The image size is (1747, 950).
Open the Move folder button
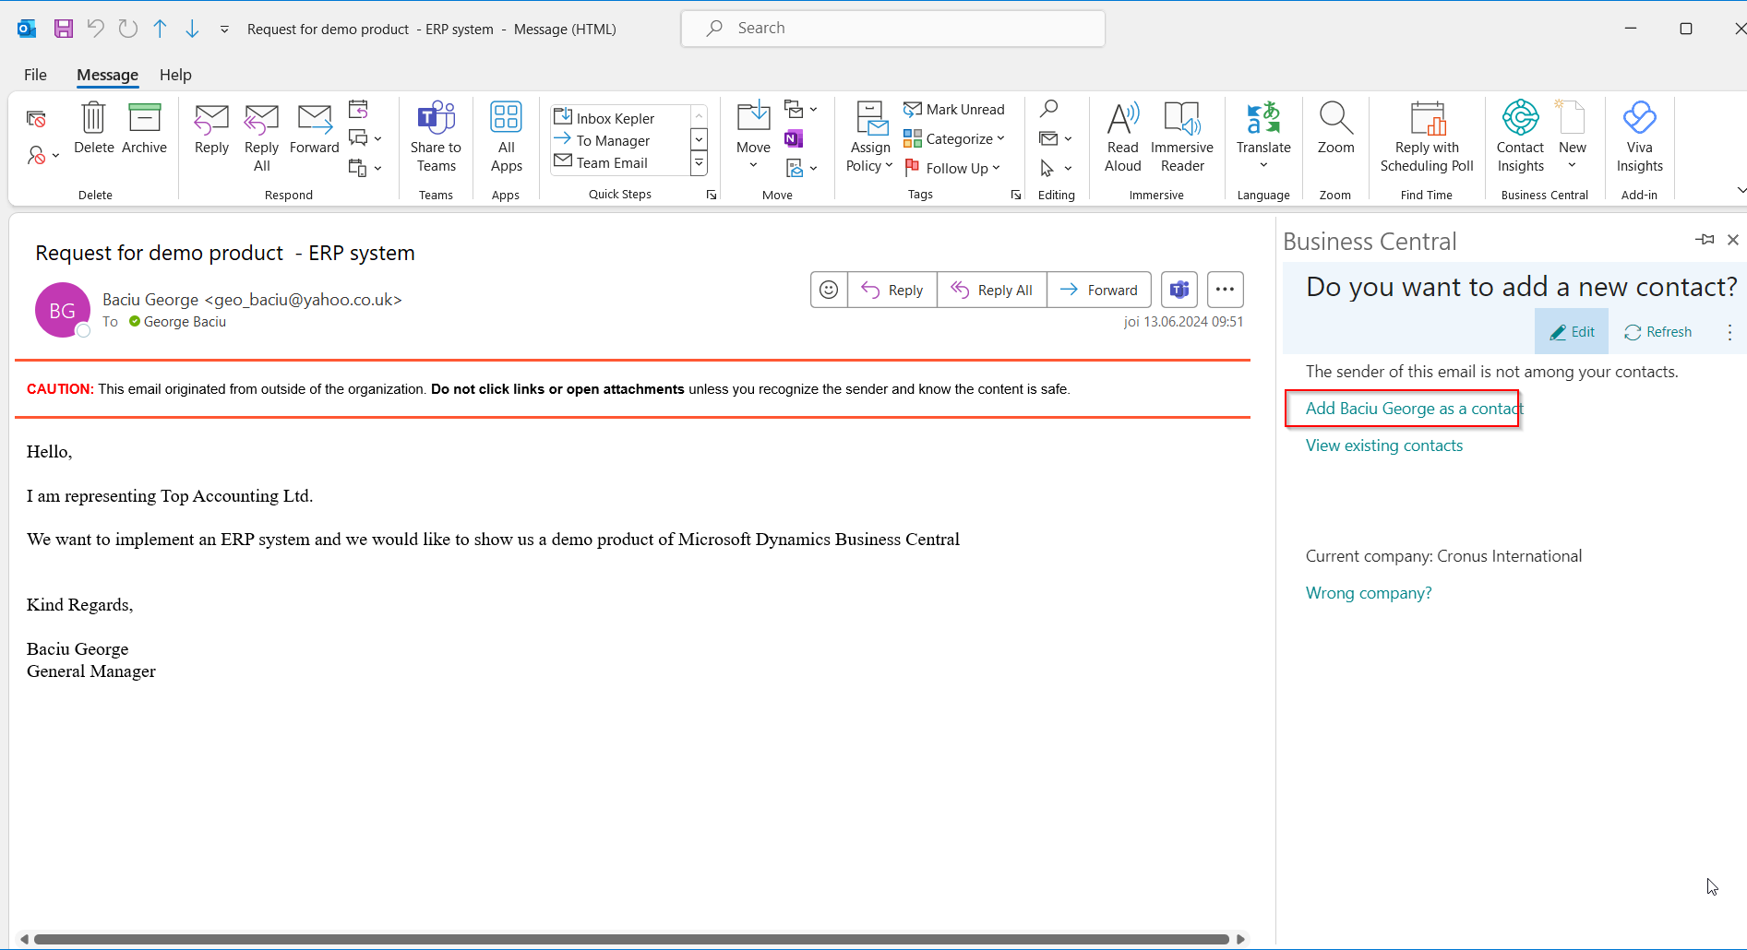tap(753, 137)
